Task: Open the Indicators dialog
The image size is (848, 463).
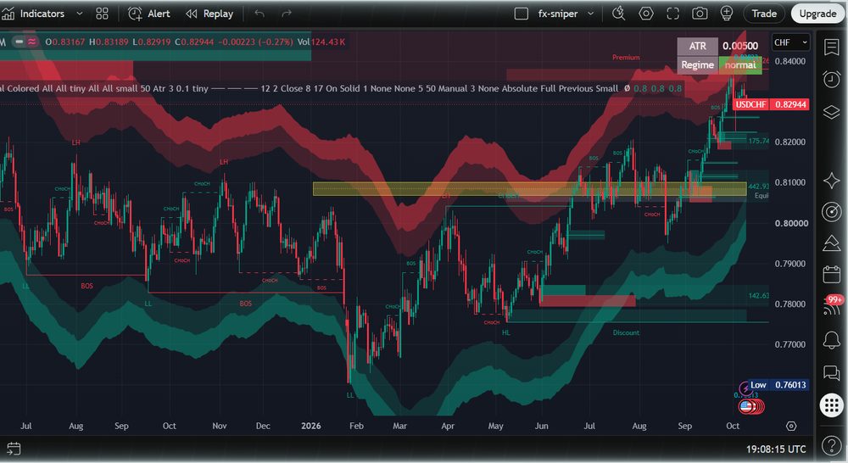Action: coord(34,14)
